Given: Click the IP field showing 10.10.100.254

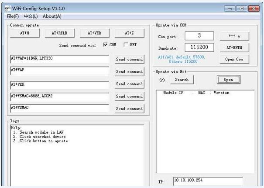Looking at the screenshot, I should pyautogui.click(x=208, y=181).
